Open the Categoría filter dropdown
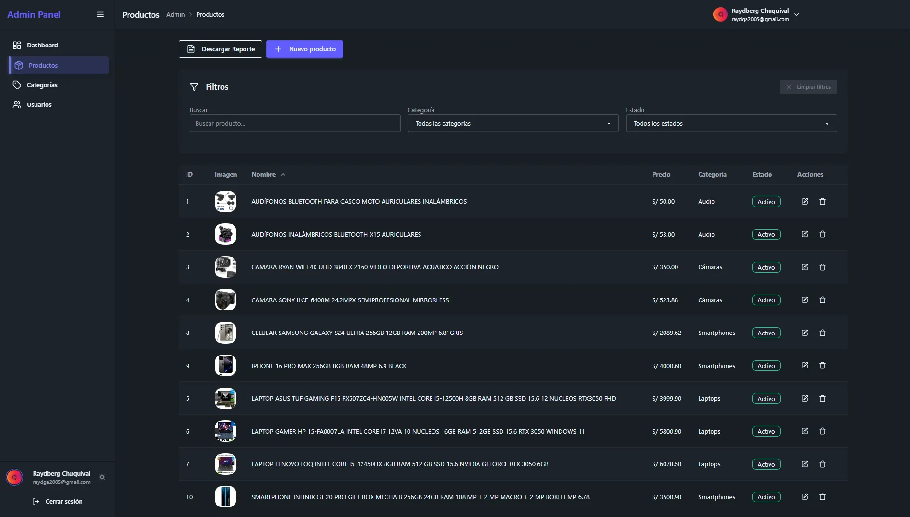This screenshot has width=910, height=517. pos(513,123)
